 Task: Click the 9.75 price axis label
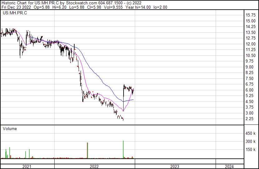249,61
